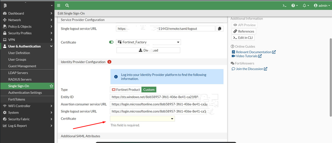Viewport: 332px width, 143px height.
Task: Click the Online Guides help icon
Action: [x=232, y=46]
